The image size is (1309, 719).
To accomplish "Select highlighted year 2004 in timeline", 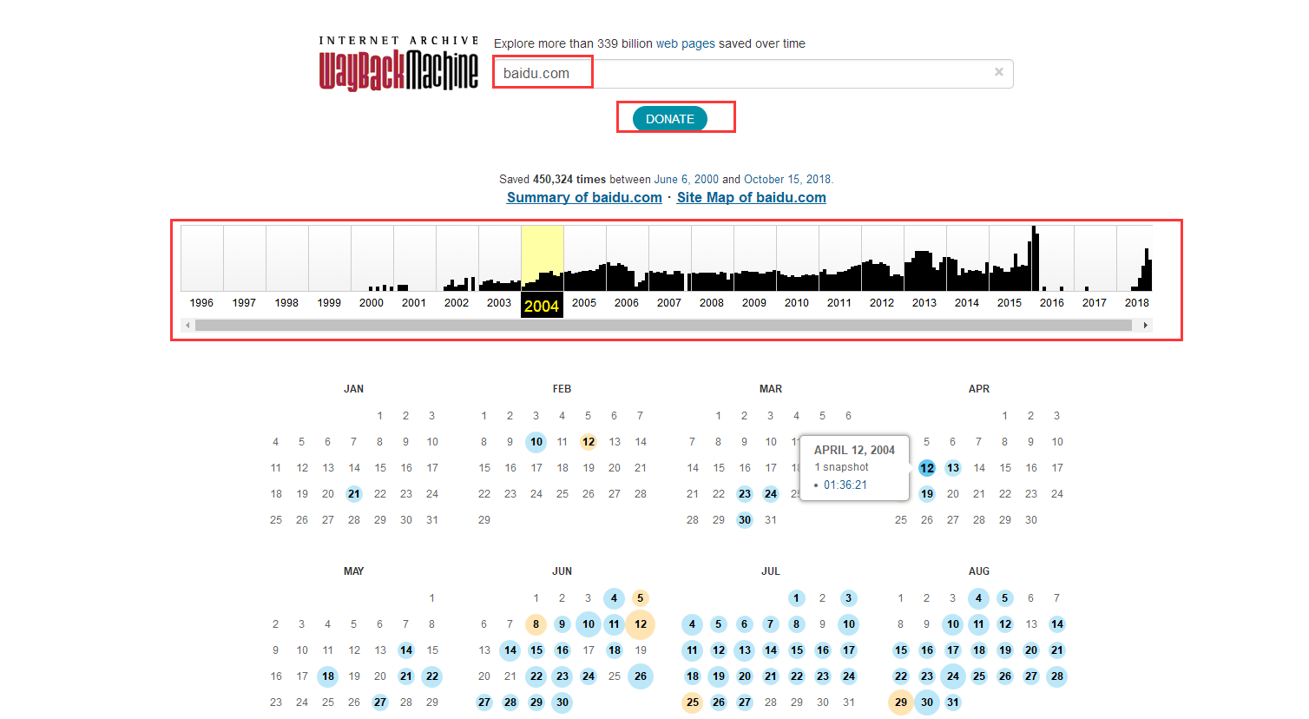I will click(x=542, y=306).
